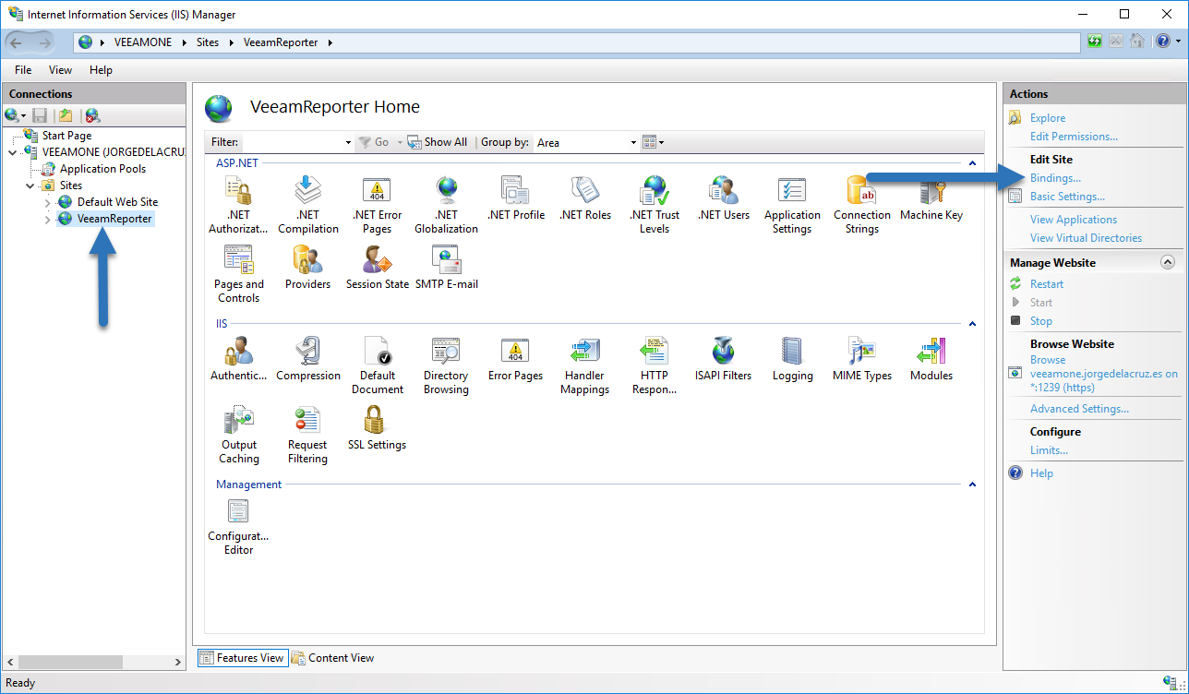1189x694 pixels.
Task: Open the Filter dropdown arrow
Action: click(348, 142)
